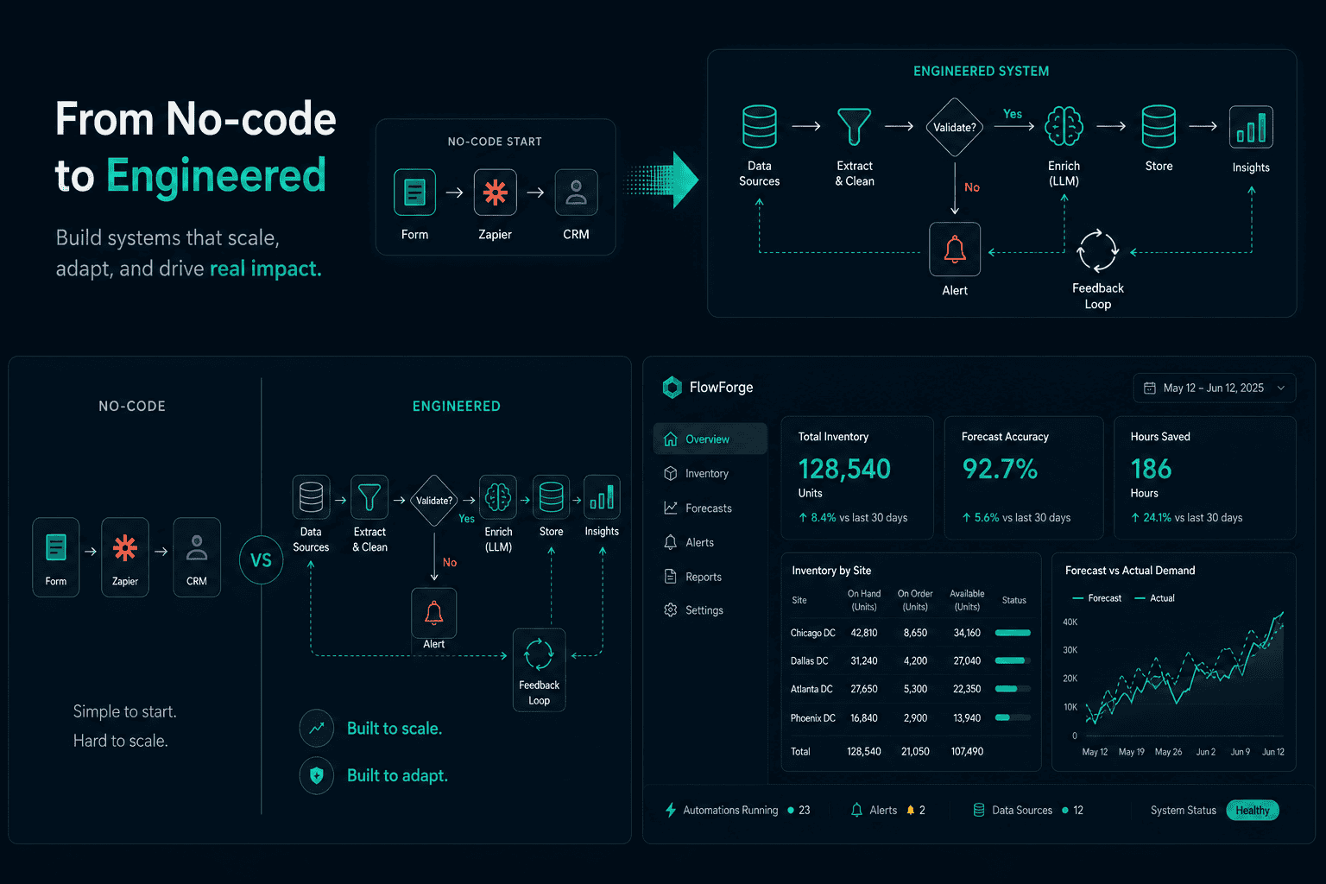This screenshot has width=1326, height=884.
Task: Click the Forecast legend entry in chart
Action: [x=1096, y=598]
